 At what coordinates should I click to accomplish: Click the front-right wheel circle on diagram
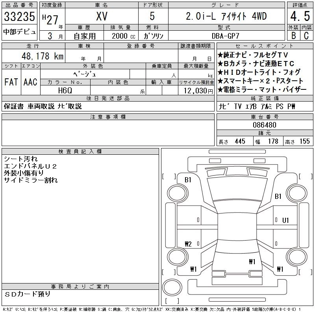click(298, 193)
